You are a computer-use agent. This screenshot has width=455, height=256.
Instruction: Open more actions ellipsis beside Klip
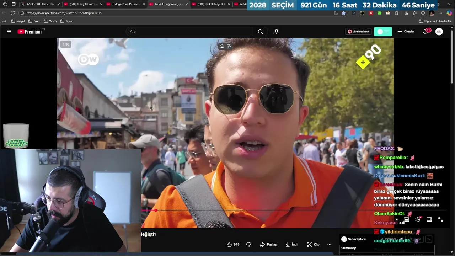coord(329,244)
